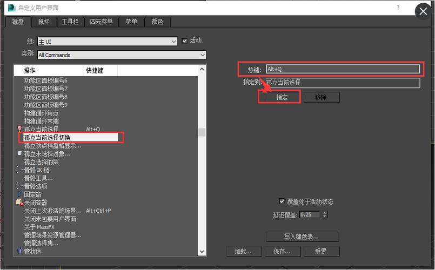The height and width of the screenshot is (270, 435).
Task: Click the 重置 button
Action: point(322,252)
